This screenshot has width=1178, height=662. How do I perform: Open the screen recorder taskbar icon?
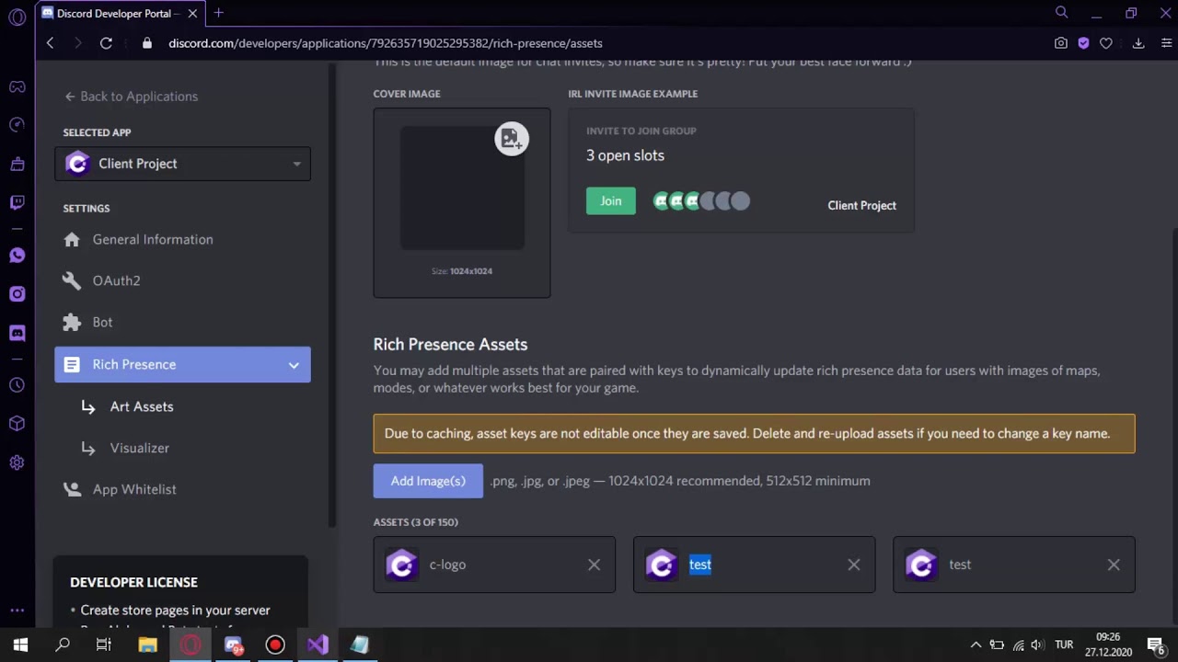tap(275, 645)
